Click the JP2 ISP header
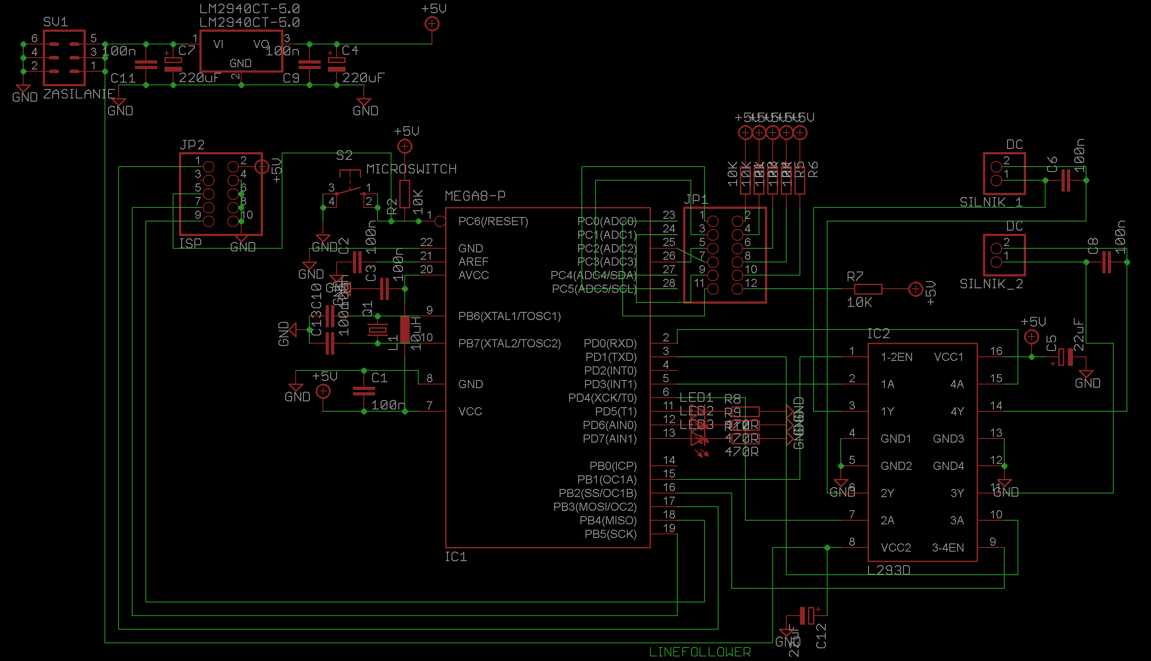Screen dimensions: 1151x661 [221, 194]
